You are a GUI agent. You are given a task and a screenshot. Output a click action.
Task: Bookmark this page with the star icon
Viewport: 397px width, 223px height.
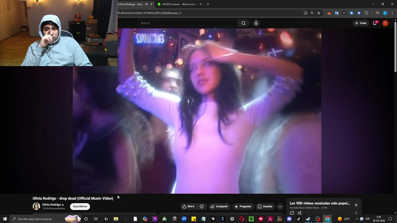(x=319, y=13)
